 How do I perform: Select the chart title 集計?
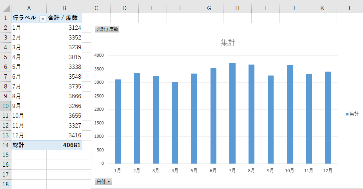pos(228,43)
